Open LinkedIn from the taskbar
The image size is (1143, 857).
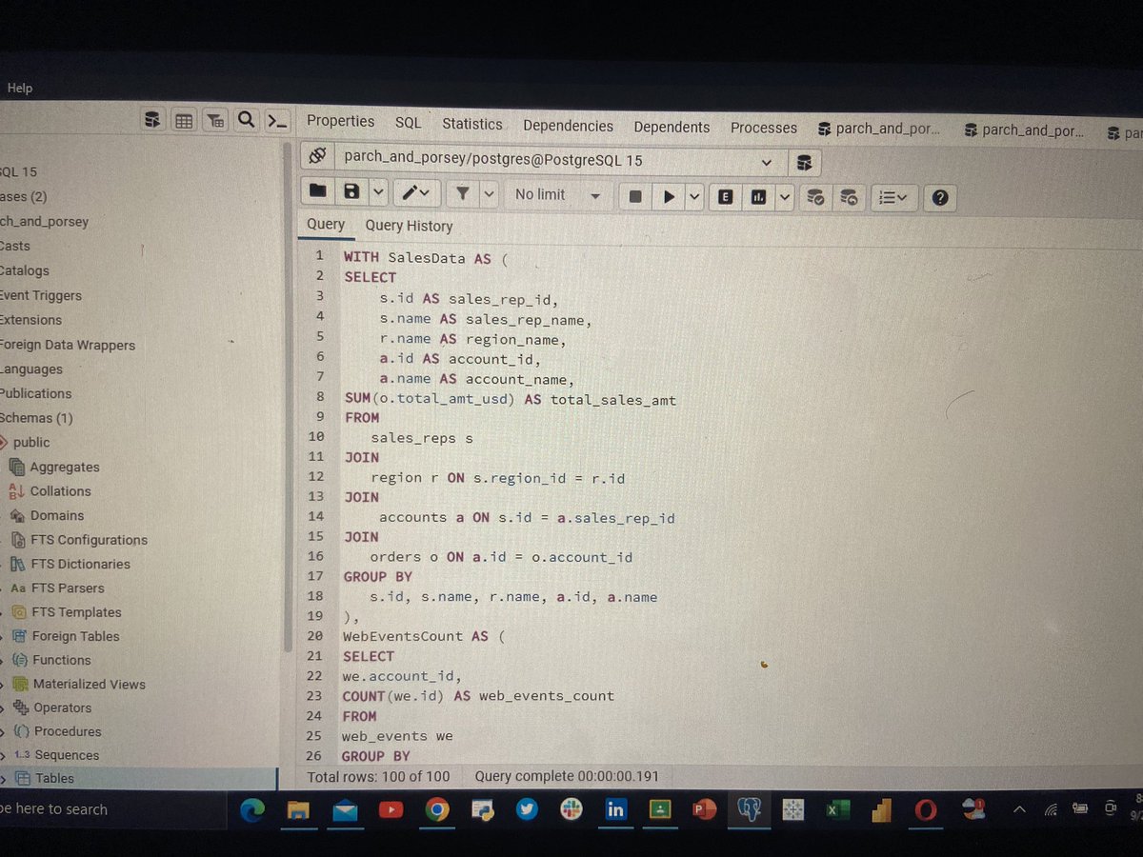pyautogui.click(x=615, y=810)
